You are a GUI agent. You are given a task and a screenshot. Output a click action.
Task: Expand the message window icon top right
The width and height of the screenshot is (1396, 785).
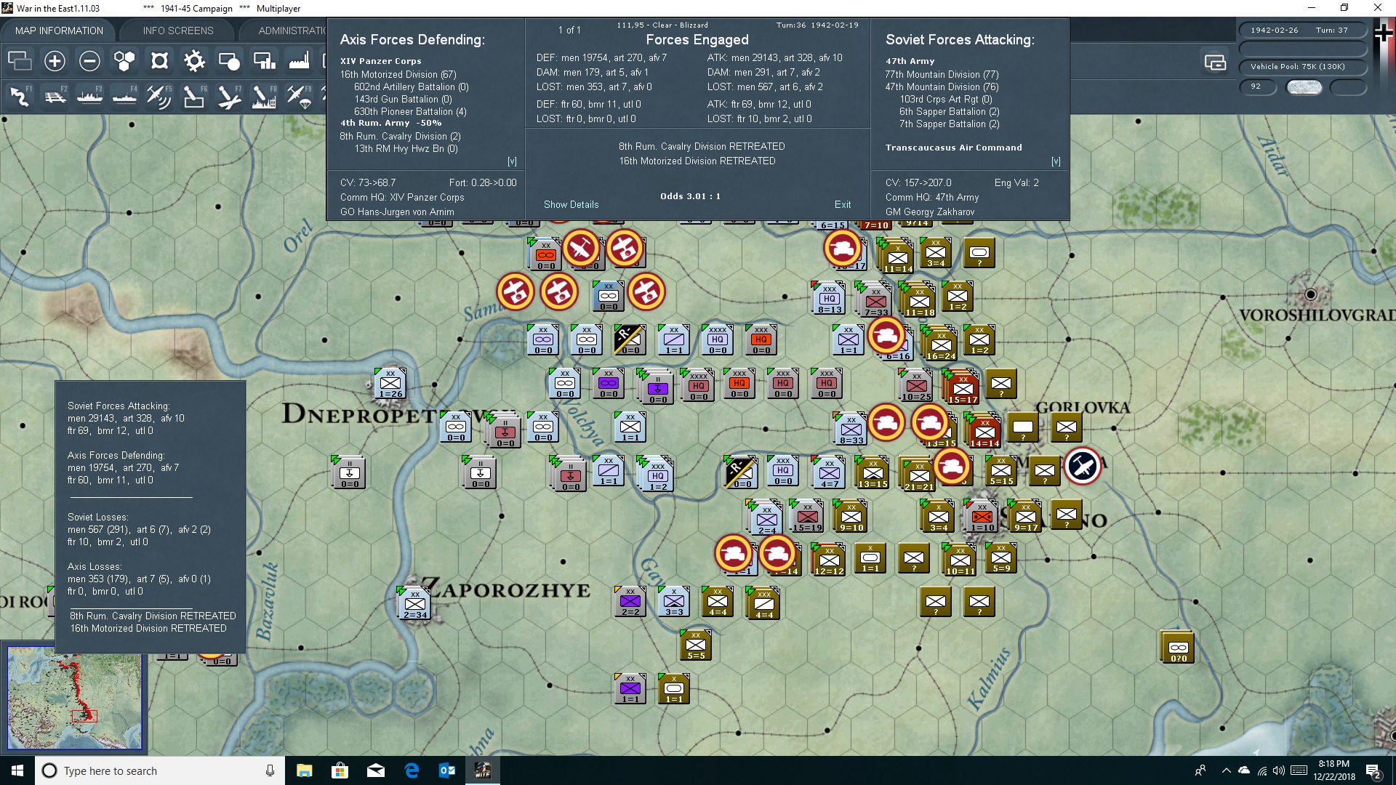[x=1215, y=63]
